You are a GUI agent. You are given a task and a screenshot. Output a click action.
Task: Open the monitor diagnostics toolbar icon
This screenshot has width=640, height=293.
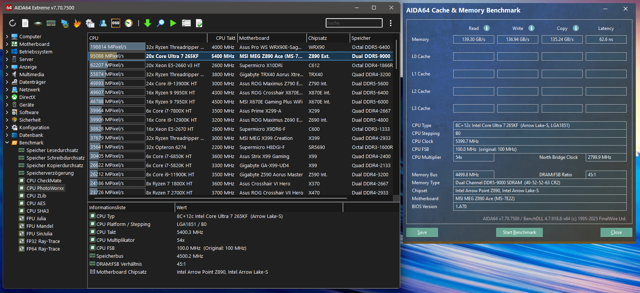click(x=65, y=24)
